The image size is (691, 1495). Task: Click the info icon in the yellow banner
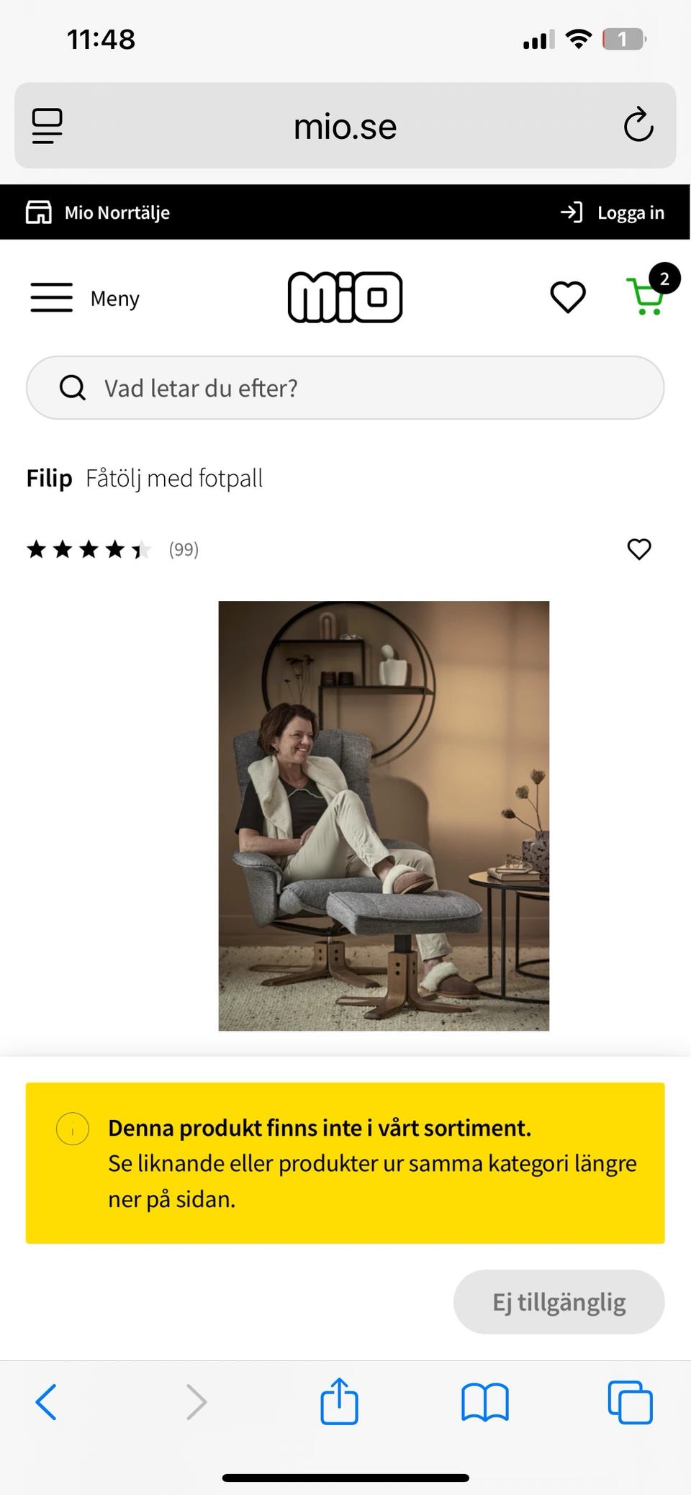[73, 1129]
